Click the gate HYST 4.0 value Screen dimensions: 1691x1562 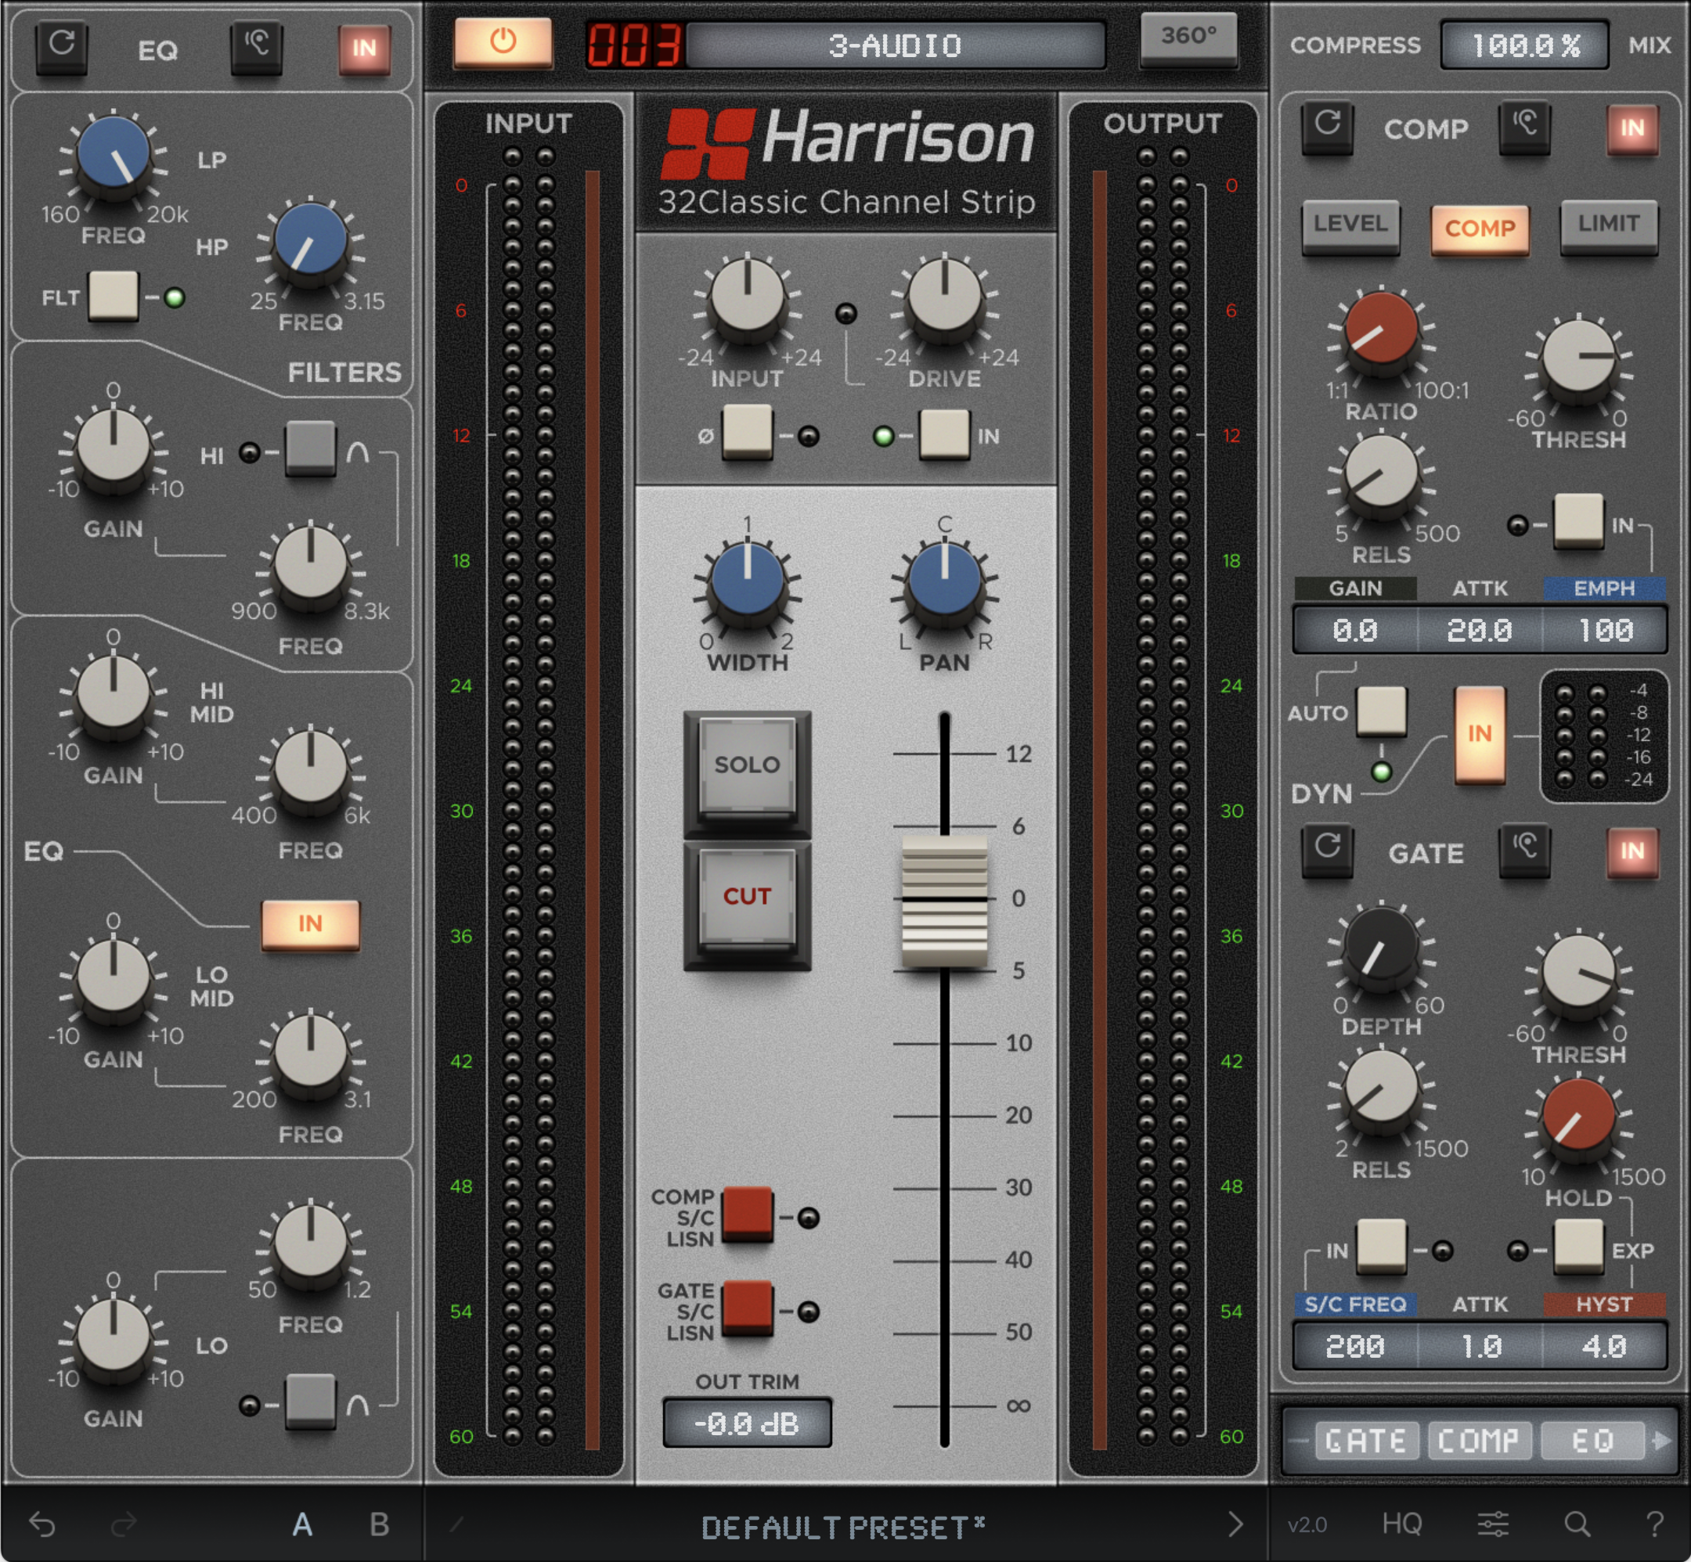(x=1604, y=1345)
